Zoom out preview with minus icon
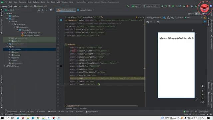Viewport: 213px width, 120px height. click(203, 94)
